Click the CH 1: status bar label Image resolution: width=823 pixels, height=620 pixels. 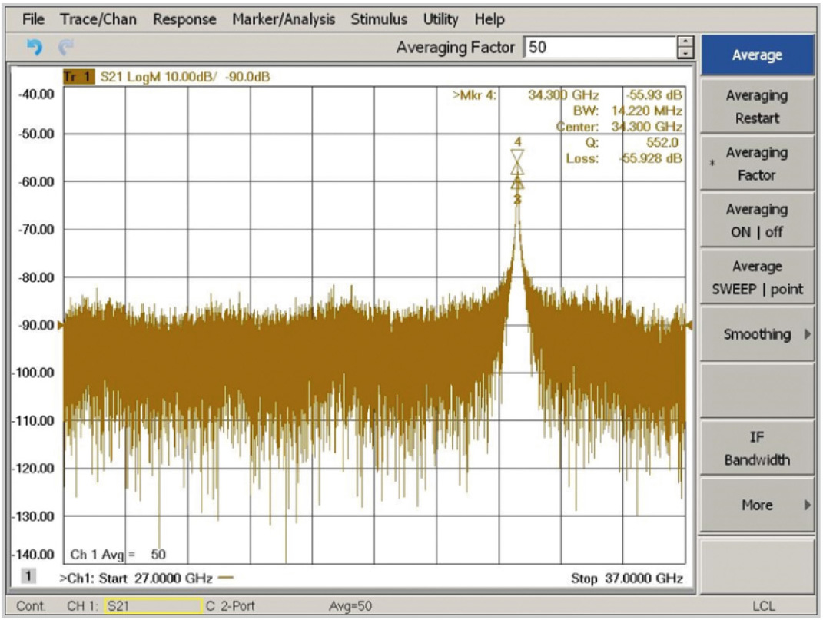82,606
